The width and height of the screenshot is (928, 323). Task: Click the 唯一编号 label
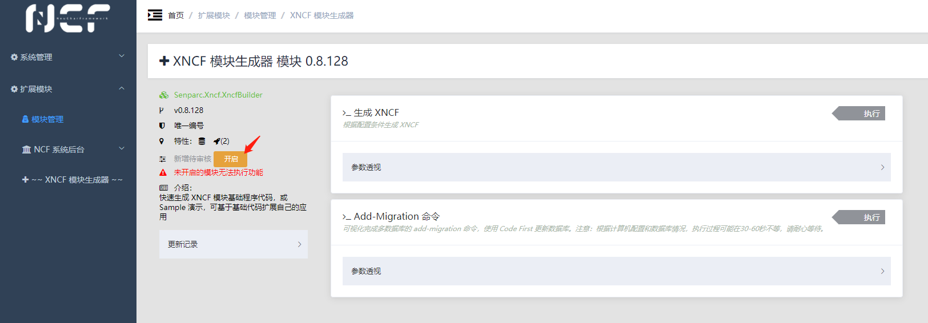(x=189, y=126)
